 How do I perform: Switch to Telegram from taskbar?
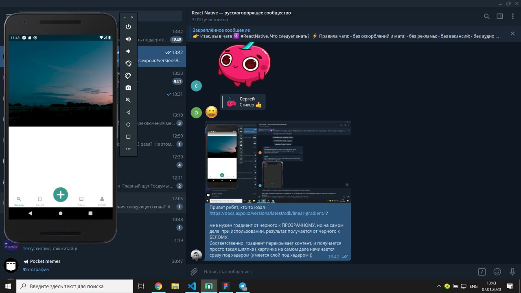(x=243, y=286)
